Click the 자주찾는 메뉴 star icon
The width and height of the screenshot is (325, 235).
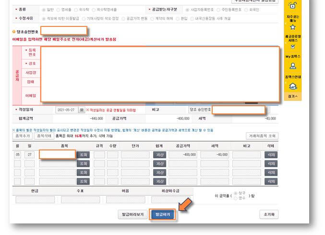(x=293, y=27)
